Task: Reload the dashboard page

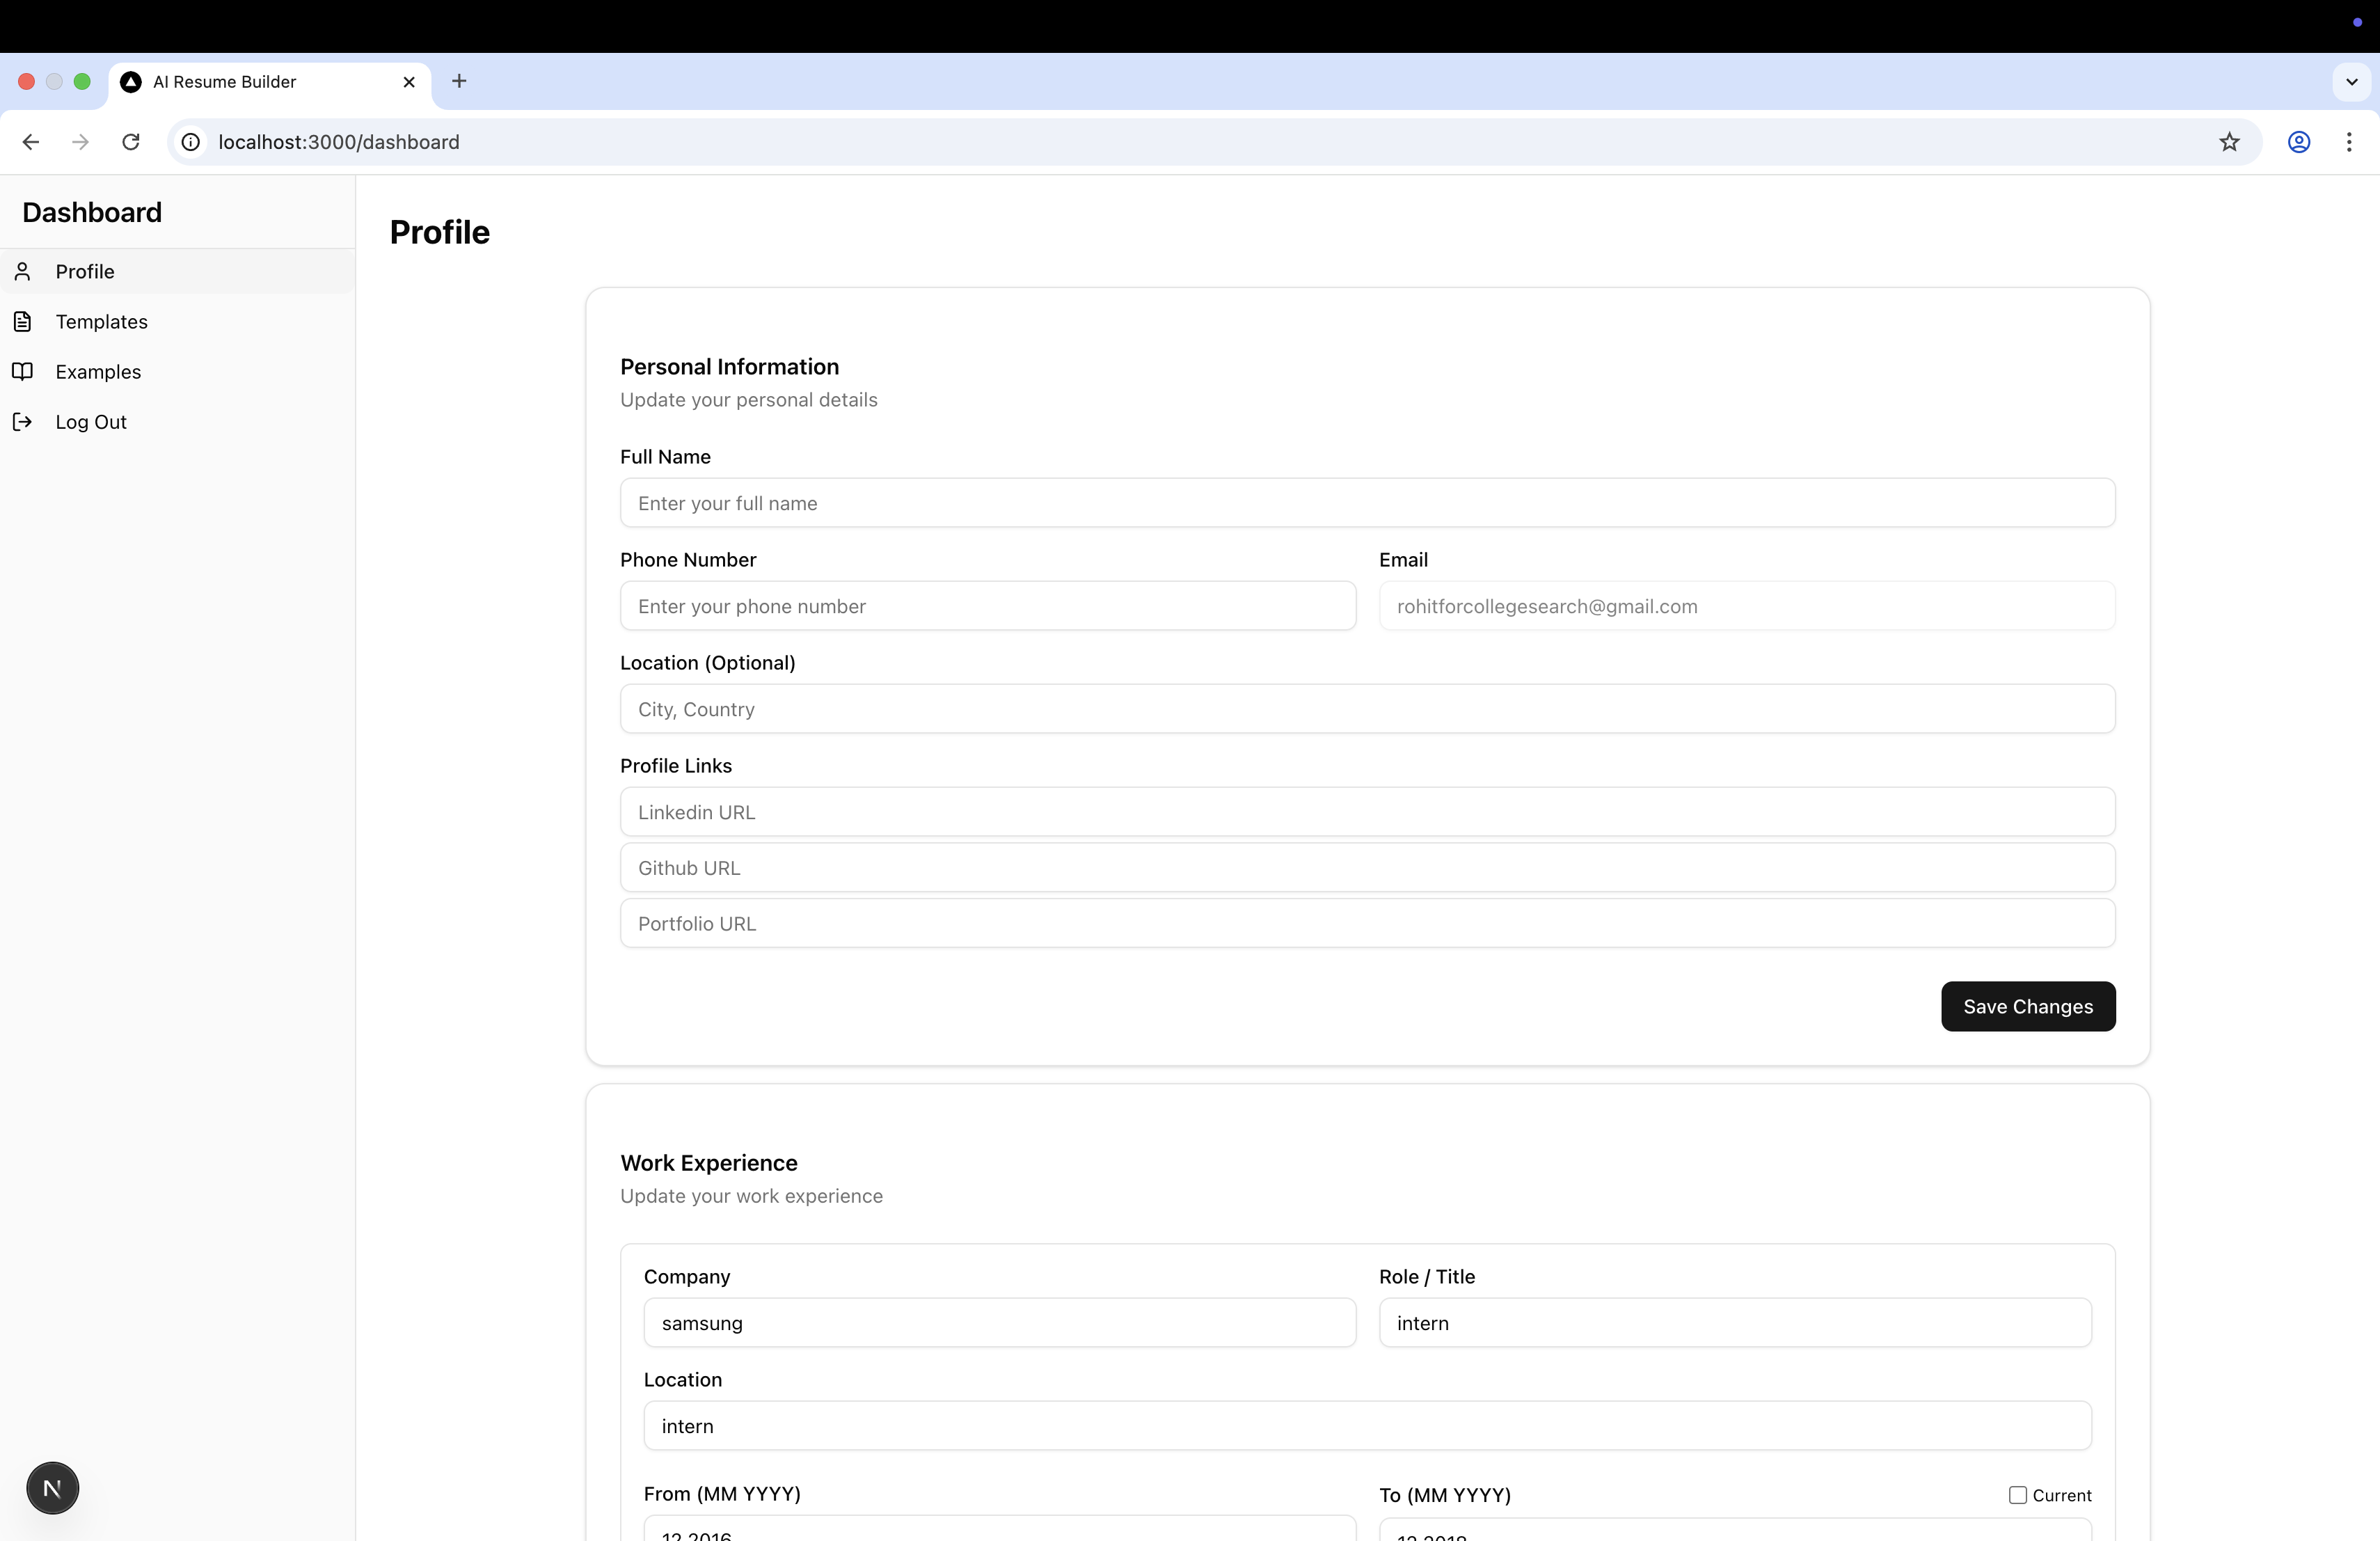Action: (131, 142)
